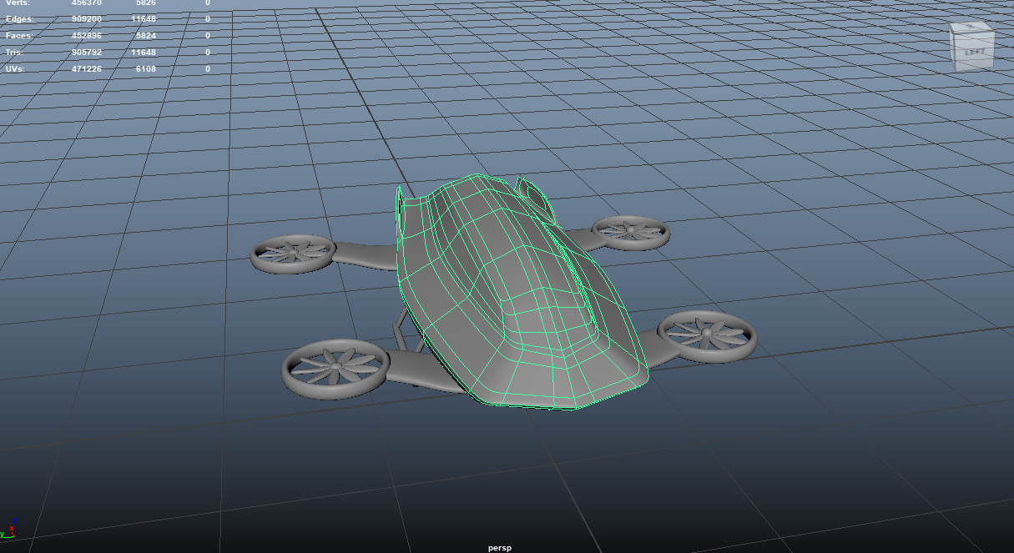Click the Verts label in the poly count HUD
Image resolution: width=1014 pixels, height=553 pixels.
click(17, 3)
